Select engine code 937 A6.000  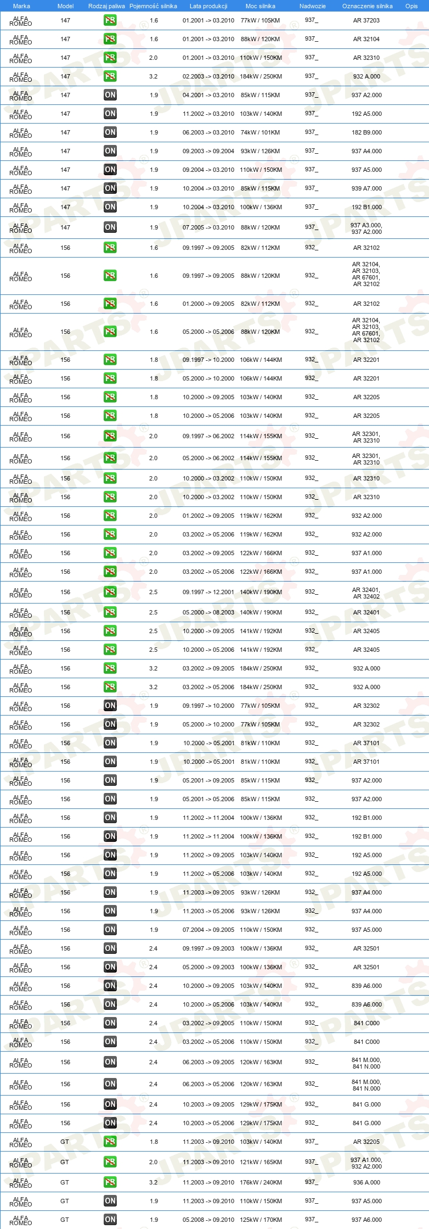[366, 1220]
